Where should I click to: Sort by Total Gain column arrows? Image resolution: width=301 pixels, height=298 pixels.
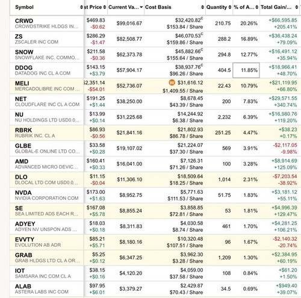pos(296,7)
